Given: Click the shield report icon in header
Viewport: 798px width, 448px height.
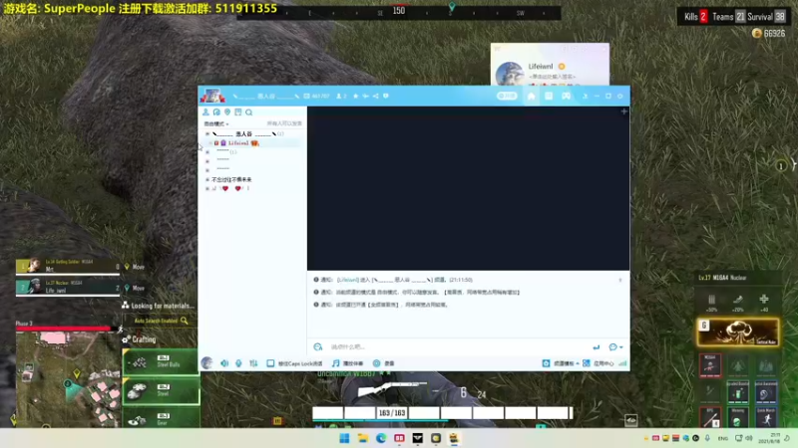Looking at the screenshot, I should (386, 96).
